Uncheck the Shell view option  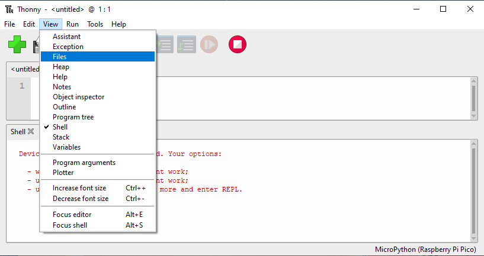[x=60, y=127]
